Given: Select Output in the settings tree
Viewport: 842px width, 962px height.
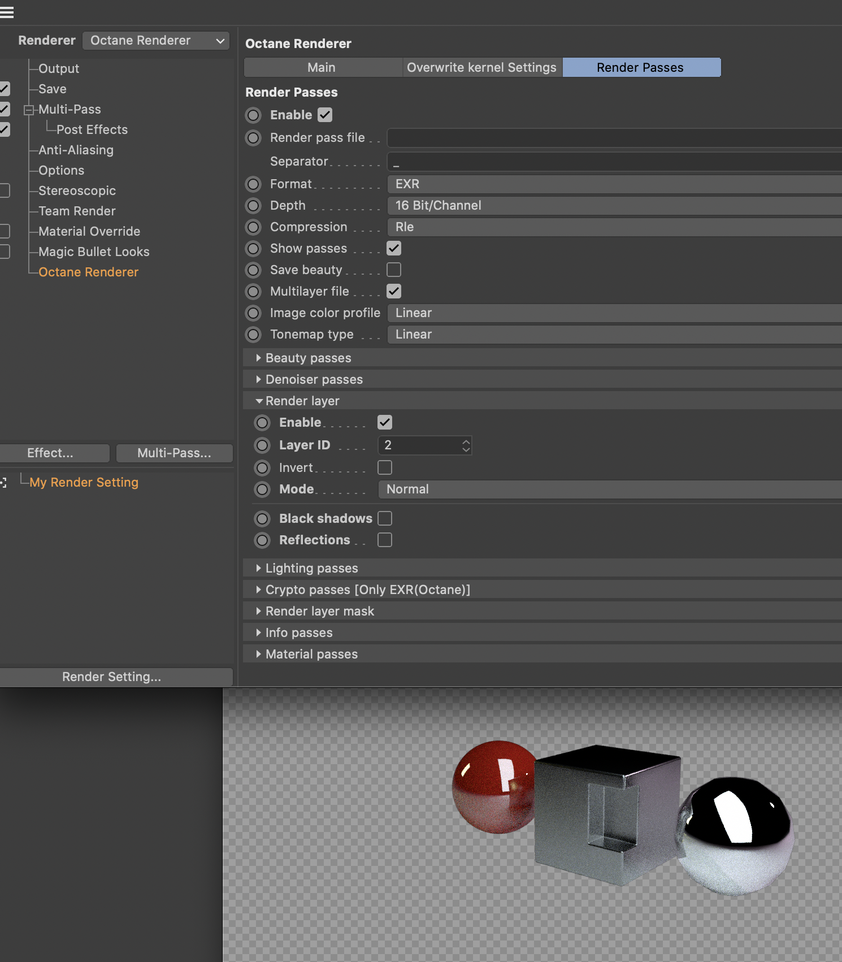Looking at the screenshot, I should click(59, 69).
